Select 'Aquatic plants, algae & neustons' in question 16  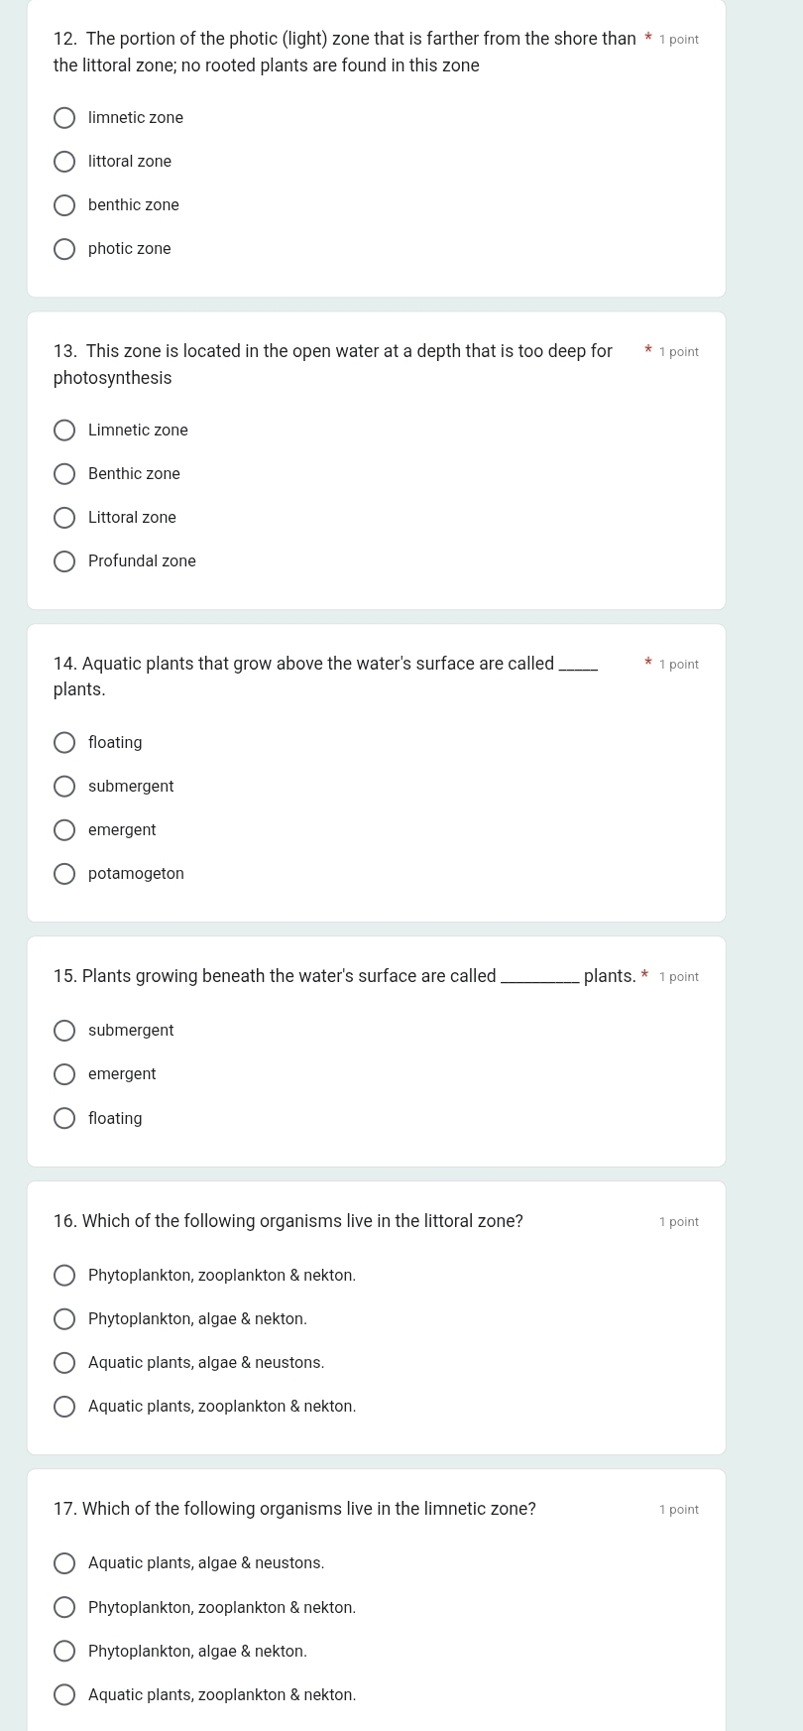click(x=64, y=1364)
